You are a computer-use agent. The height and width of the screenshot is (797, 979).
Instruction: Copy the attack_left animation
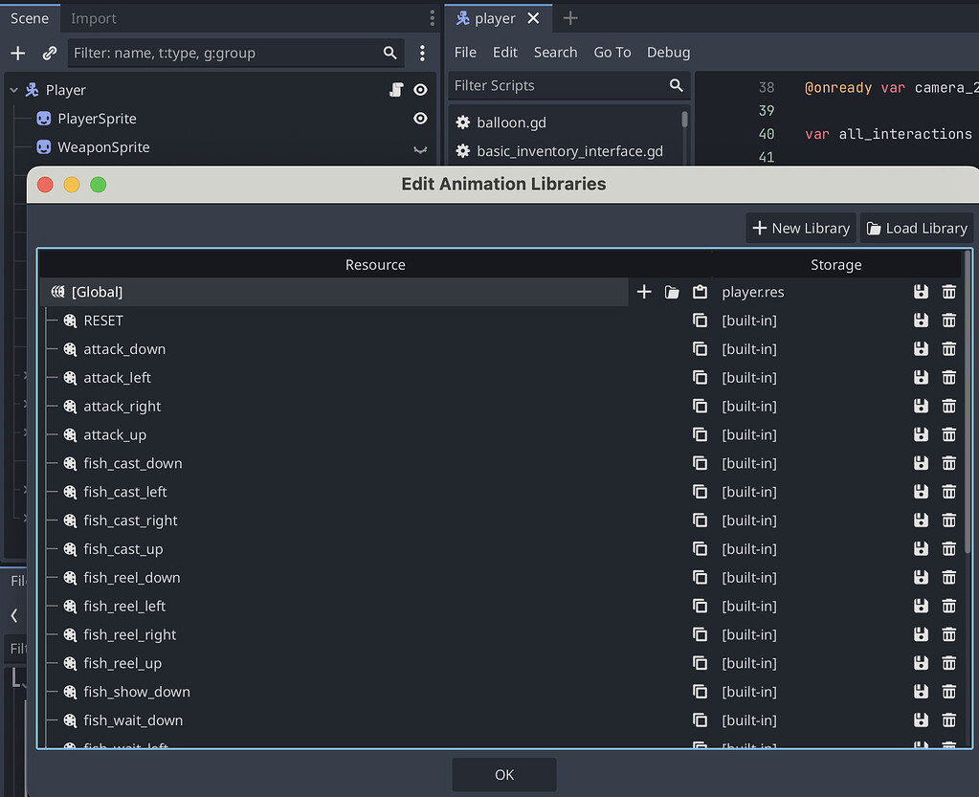click(x=700, y=377)
